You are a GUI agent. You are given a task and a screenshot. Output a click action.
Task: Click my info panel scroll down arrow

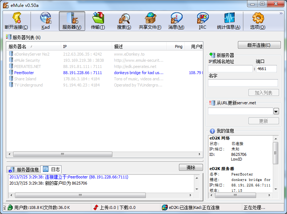pos(276,189)
